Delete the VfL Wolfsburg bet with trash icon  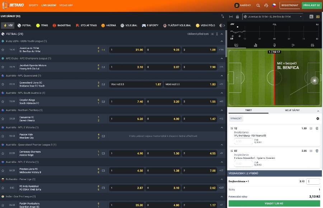point(317,128)
